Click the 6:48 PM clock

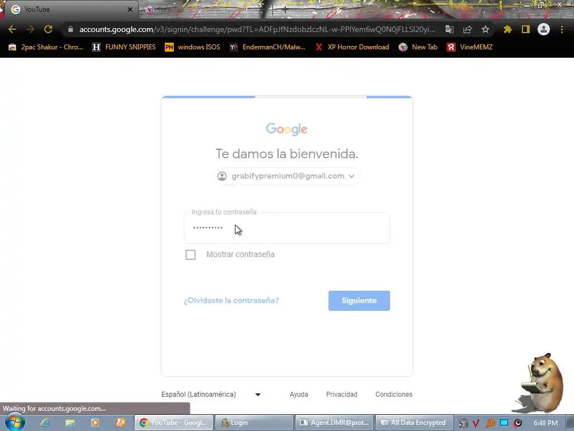pyautogui.click(x=545, y=423)
